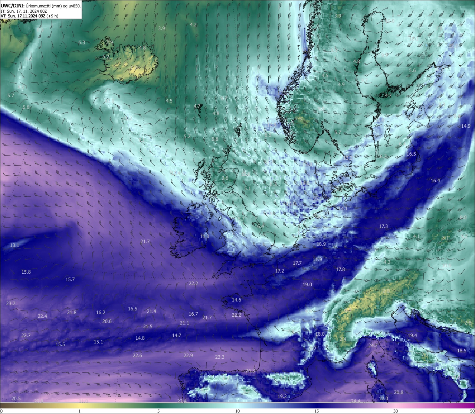Click the VT valid time line 09Z (+9 h)
Screen dimensions: 475x414
click(29, 16)
